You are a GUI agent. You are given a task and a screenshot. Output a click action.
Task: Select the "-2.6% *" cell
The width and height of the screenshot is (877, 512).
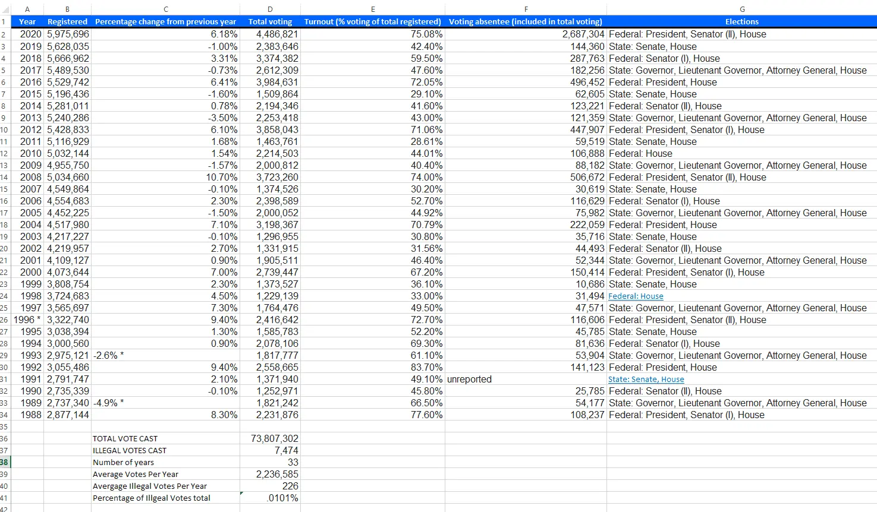click(109, 355)
